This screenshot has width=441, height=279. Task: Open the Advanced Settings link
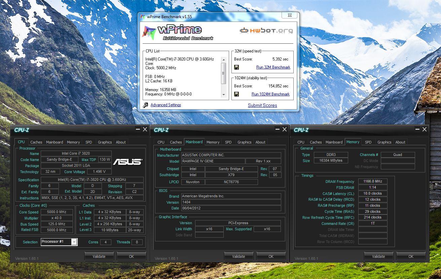166,105
